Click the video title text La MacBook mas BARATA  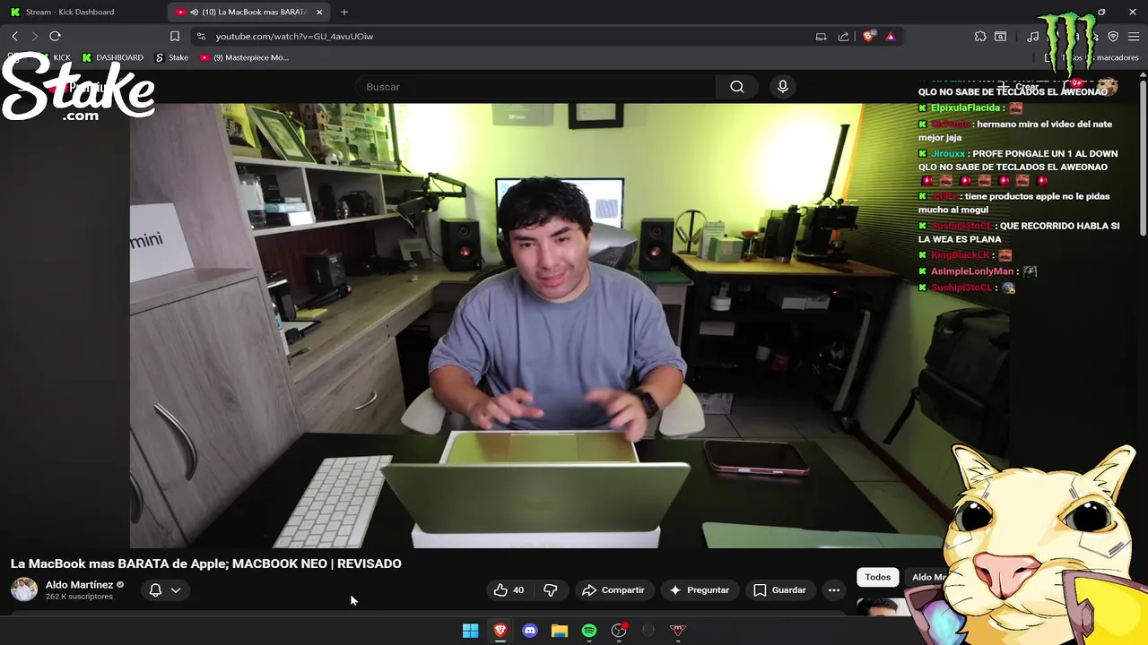click(x=206, y=563)
